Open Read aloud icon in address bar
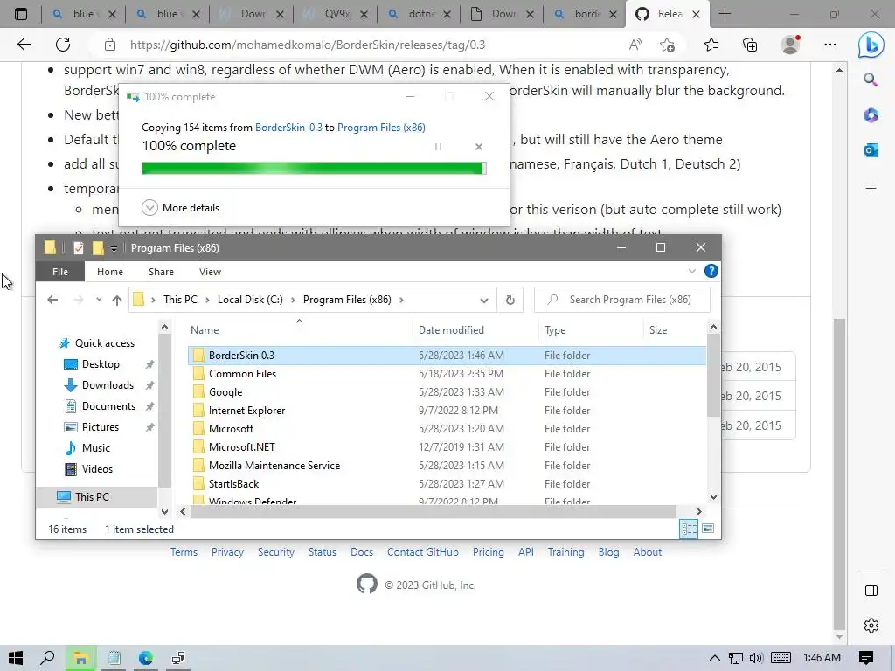The width and height of the screenshot is (895, 671). (x=635, y=45)
